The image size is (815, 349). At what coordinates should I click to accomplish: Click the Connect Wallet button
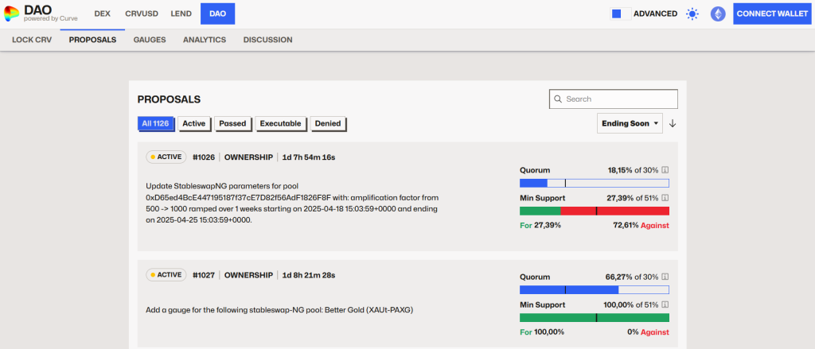pos(772,14)
